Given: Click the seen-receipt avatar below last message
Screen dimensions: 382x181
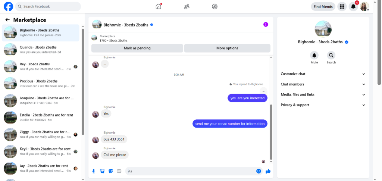Looking at the screenshot, I should coord(263,161).
